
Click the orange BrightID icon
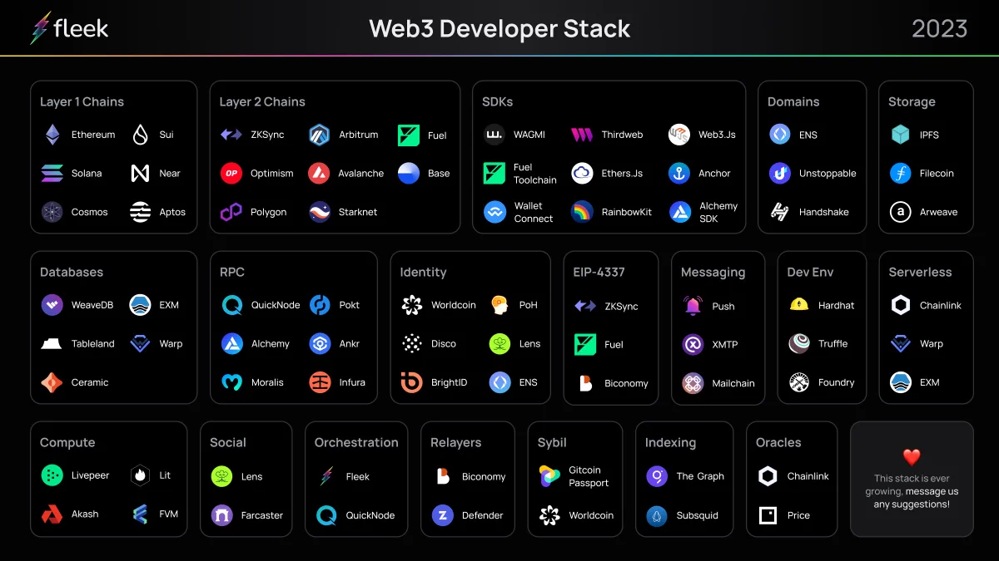[x=411, y=382]
